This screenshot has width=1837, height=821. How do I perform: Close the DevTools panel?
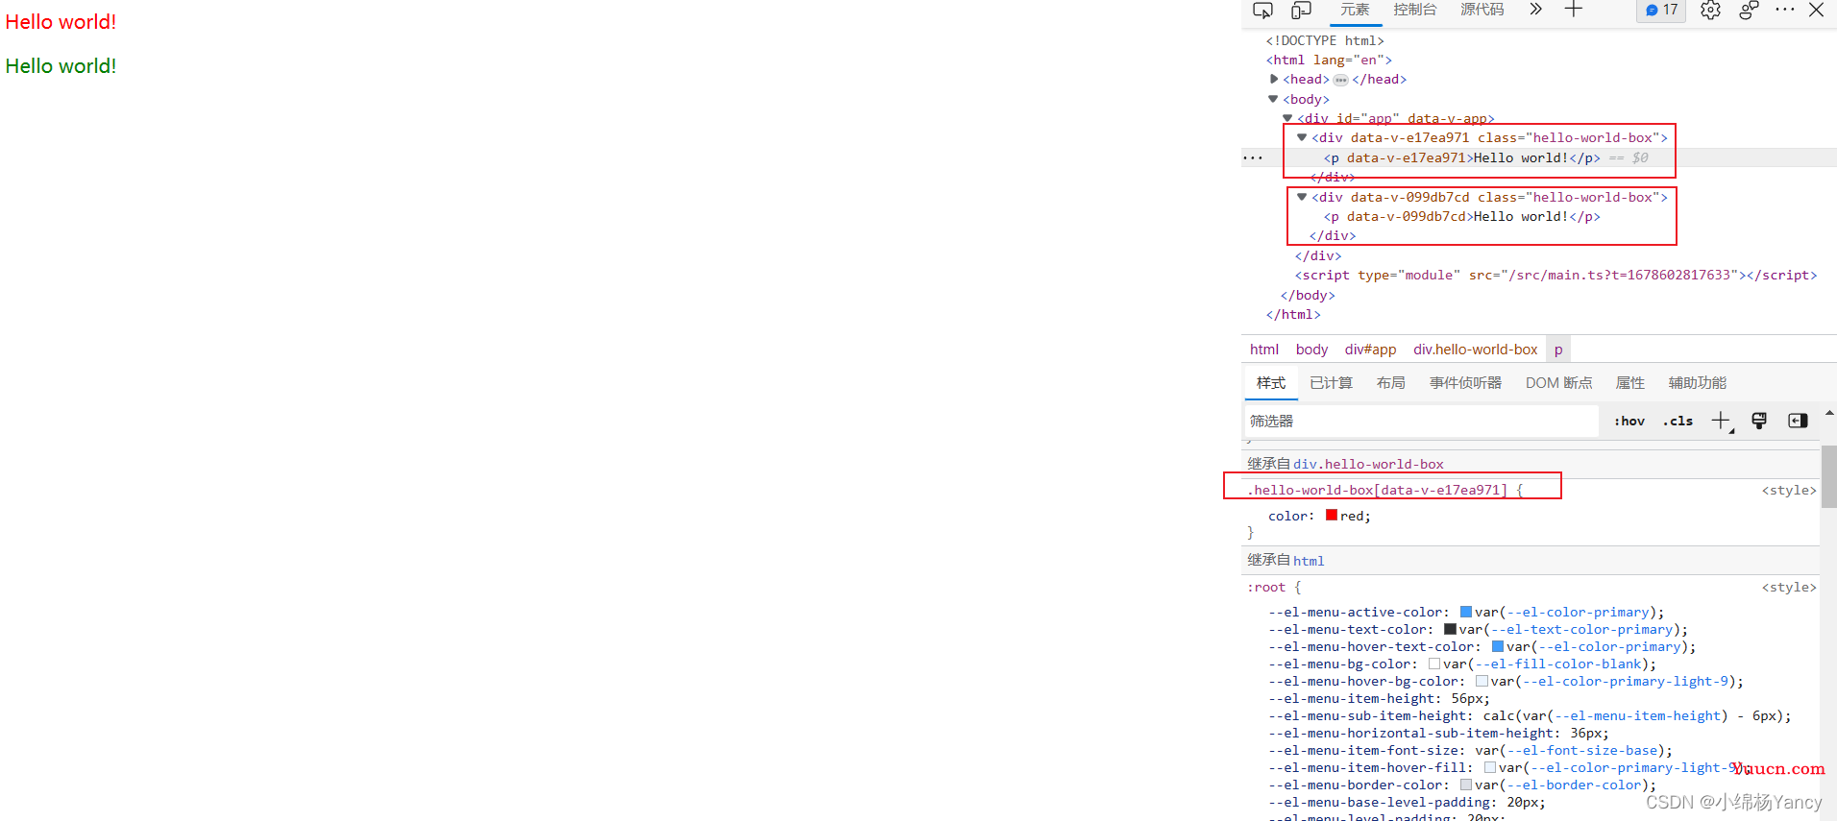pyautogui.click(x=1816, y=10)
